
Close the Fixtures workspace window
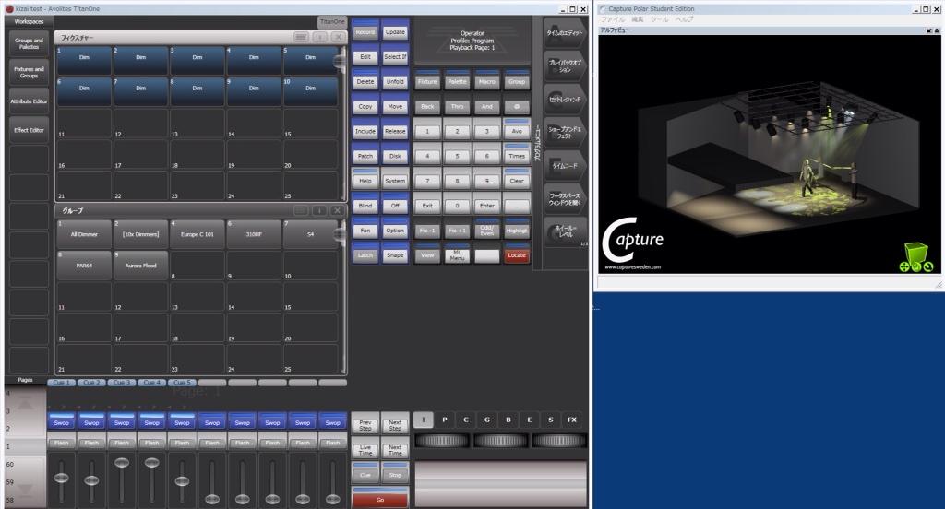coord(338,38)
